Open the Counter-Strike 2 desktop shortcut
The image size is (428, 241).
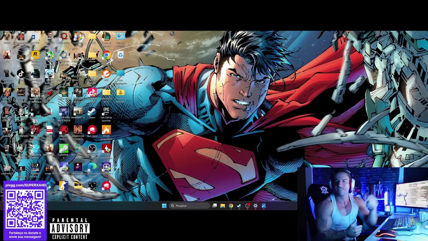coord(64,189)
